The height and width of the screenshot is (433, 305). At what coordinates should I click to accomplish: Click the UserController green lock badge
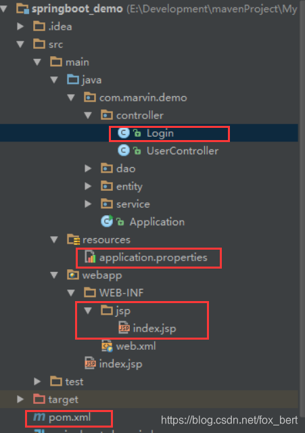coord(137,151)
